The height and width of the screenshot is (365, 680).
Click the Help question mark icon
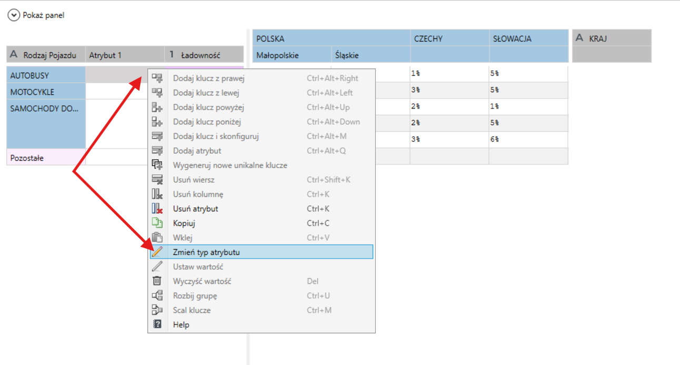click(157, 324)
